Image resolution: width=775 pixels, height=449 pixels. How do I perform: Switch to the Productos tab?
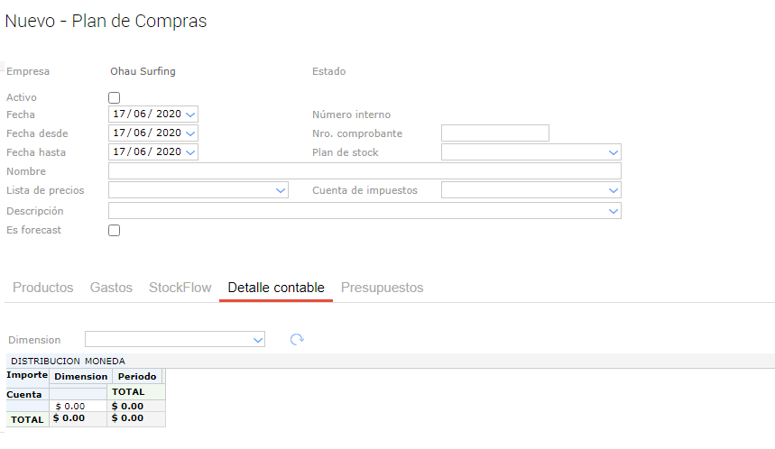pyautogui.click(x=43, y=288)
